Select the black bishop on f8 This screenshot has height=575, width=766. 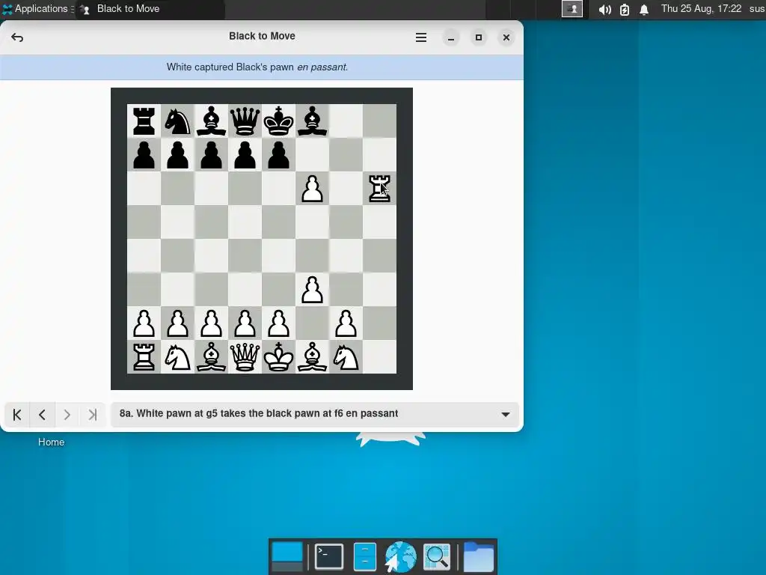point(312,121)
